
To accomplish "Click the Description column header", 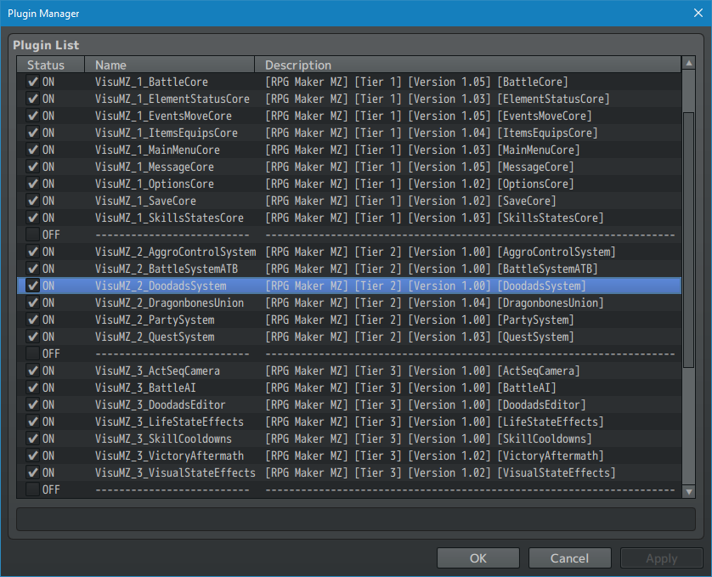I will point(467,65).
